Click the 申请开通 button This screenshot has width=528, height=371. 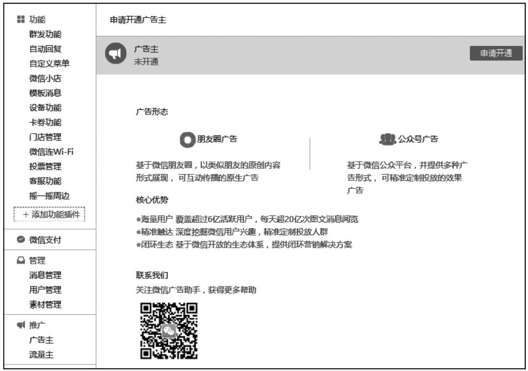coord(496,53)
